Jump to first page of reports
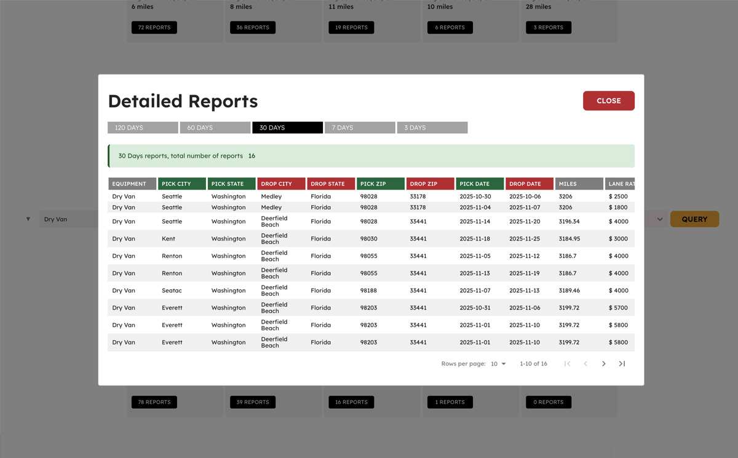Image resolution: width=738 pixels, height=458 pixels. pos(567,364)
